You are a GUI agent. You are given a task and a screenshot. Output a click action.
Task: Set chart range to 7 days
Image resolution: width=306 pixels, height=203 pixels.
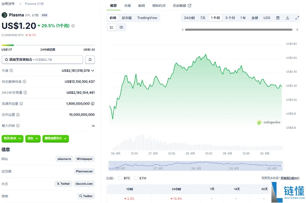[x=203, y=18]
